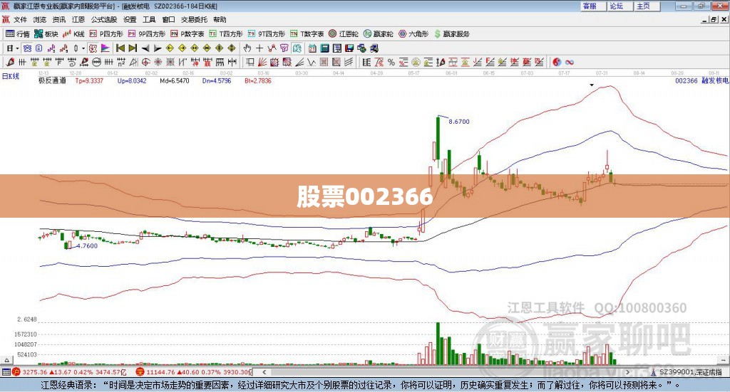Open the 资讯 menu
The width and height of the screenshot is (730, 392).
tap(58, 19)
